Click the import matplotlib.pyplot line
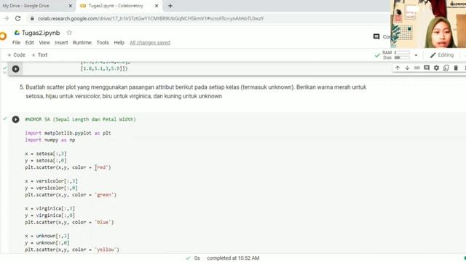 pos(68,133)
